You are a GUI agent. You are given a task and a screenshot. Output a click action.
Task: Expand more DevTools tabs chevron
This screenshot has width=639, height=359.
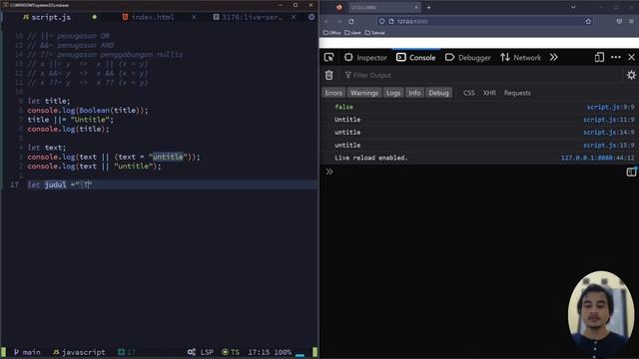coord(553,58)
